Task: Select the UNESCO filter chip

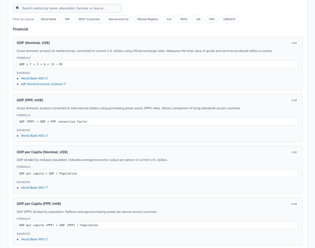Action: (229, 19)
